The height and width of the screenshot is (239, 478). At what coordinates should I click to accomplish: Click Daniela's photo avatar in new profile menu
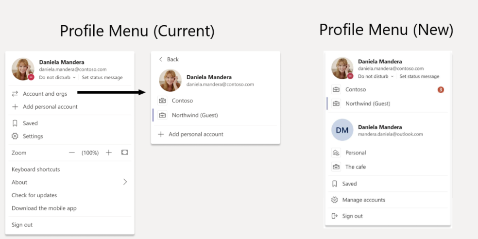[x=342, y=68]
